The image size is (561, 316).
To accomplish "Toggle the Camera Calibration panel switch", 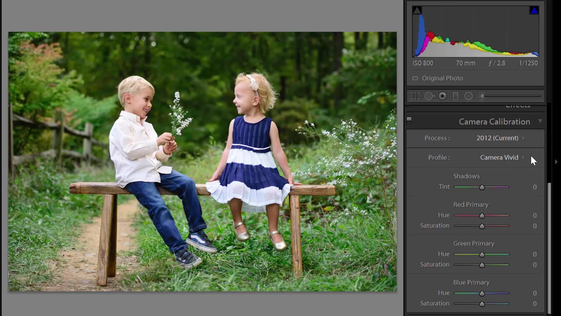I will point(409,121).
